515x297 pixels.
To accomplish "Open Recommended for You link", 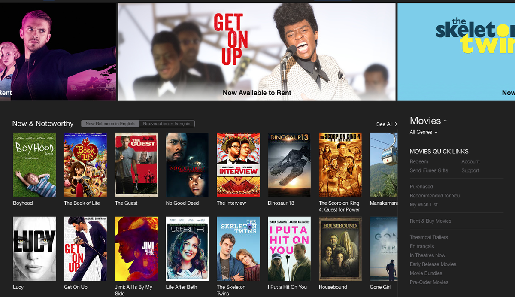I will [x=435, y=196].
